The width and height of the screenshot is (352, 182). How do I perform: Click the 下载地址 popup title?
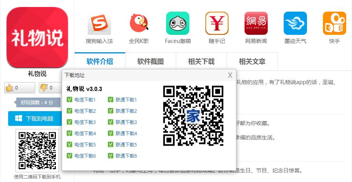click(75, 75)
